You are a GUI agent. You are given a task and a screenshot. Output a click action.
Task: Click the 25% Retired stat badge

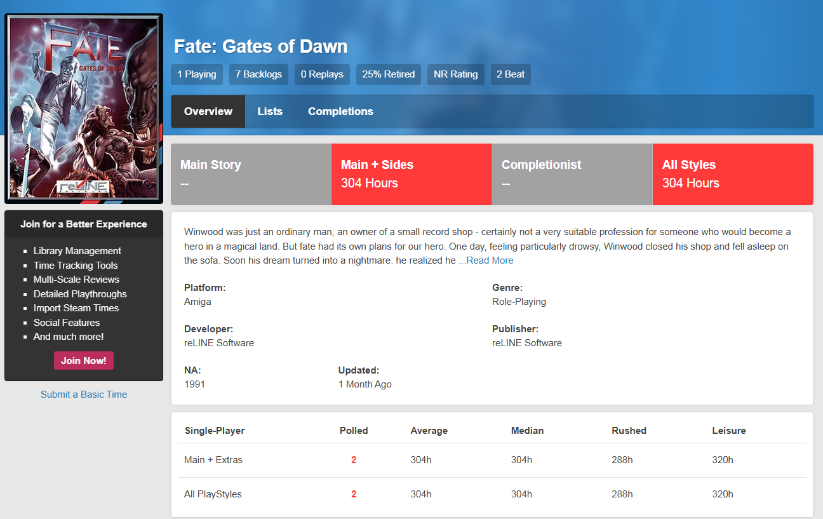click(x=389, y=74)
